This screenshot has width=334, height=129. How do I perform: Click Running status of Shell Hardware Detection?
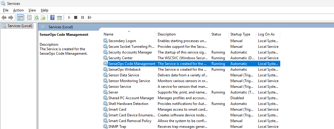pyautogui.click(x=218, y=104)
